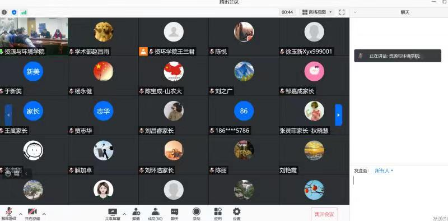This screenshot has width=448, height=221.
Task: Open the invite participants icon
Action: [x=136, y=212]
